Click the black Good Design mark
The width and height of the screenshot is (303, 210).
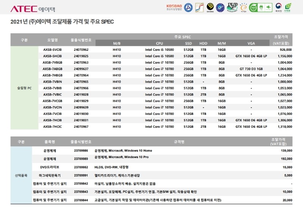(210, 8)
